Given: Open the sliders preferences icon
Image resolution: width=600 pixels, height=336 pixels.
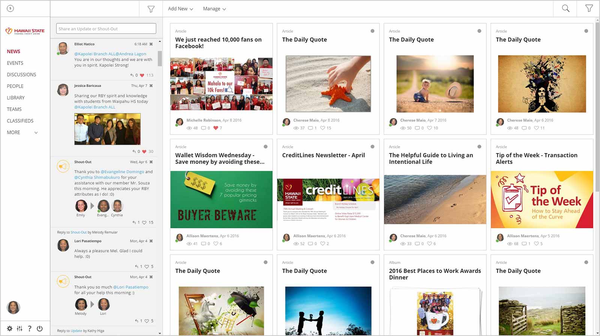Looking at the screenshot, I should click(19, 328).
